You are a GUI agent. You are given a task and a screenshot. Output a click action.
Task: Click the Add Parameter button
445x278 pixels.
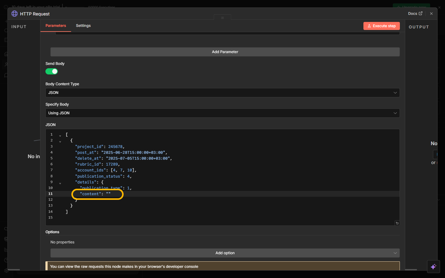[x=225, y=52]
